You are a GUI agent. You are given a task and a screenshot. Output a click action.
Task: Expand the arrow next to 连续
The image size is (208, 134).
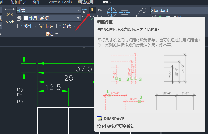75,26
